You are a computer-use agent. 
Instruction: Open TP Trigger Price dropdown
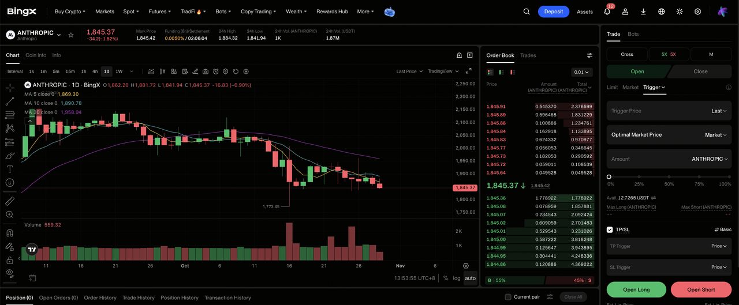(x=719, y=246)
